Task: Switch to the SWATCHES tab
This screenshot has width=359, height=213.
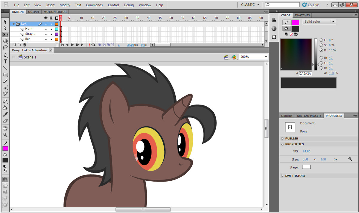Action: (x=302, y=15)
